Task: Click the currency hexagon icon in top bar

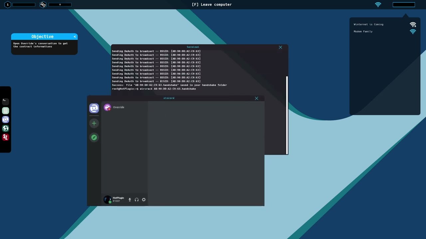Action: click(43, 5)
